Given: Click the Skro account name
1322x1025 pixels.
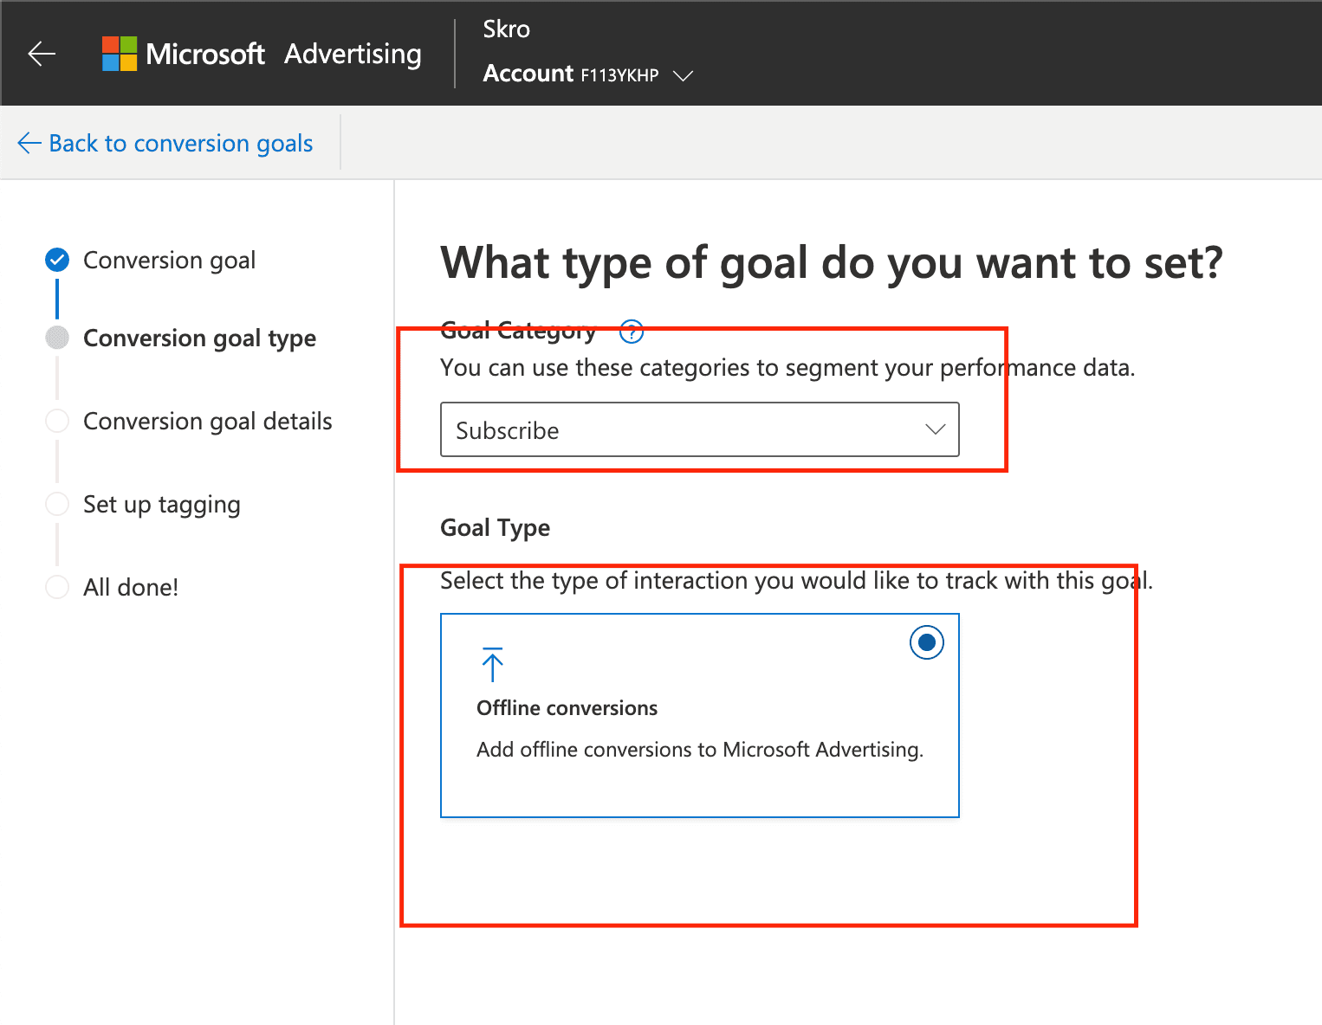Looking at the screenshot, I should click(507, 29).
